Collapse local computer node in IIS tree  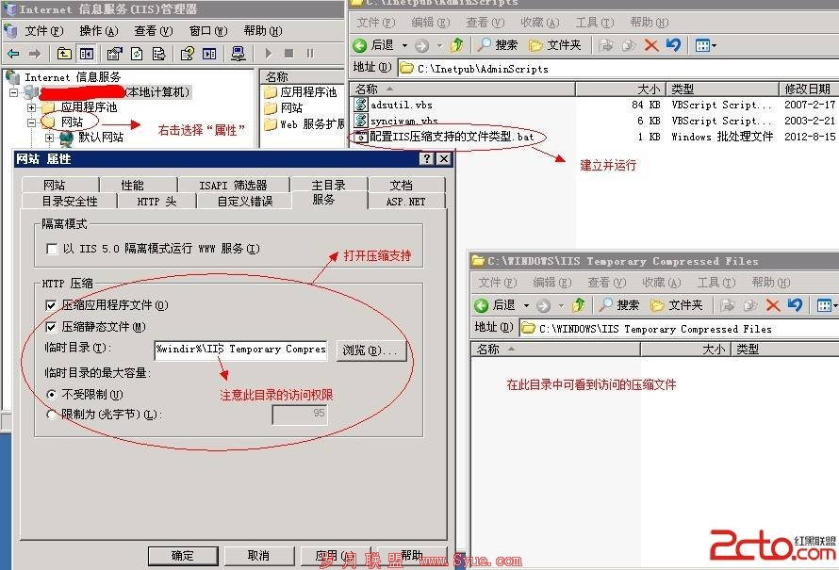13,92
